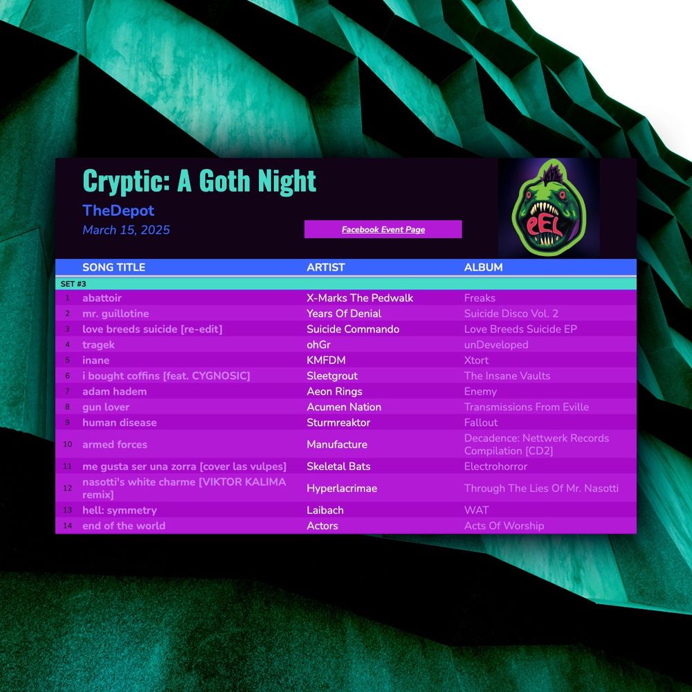Click artist 'Laibach'

click(x=325, y=510)
